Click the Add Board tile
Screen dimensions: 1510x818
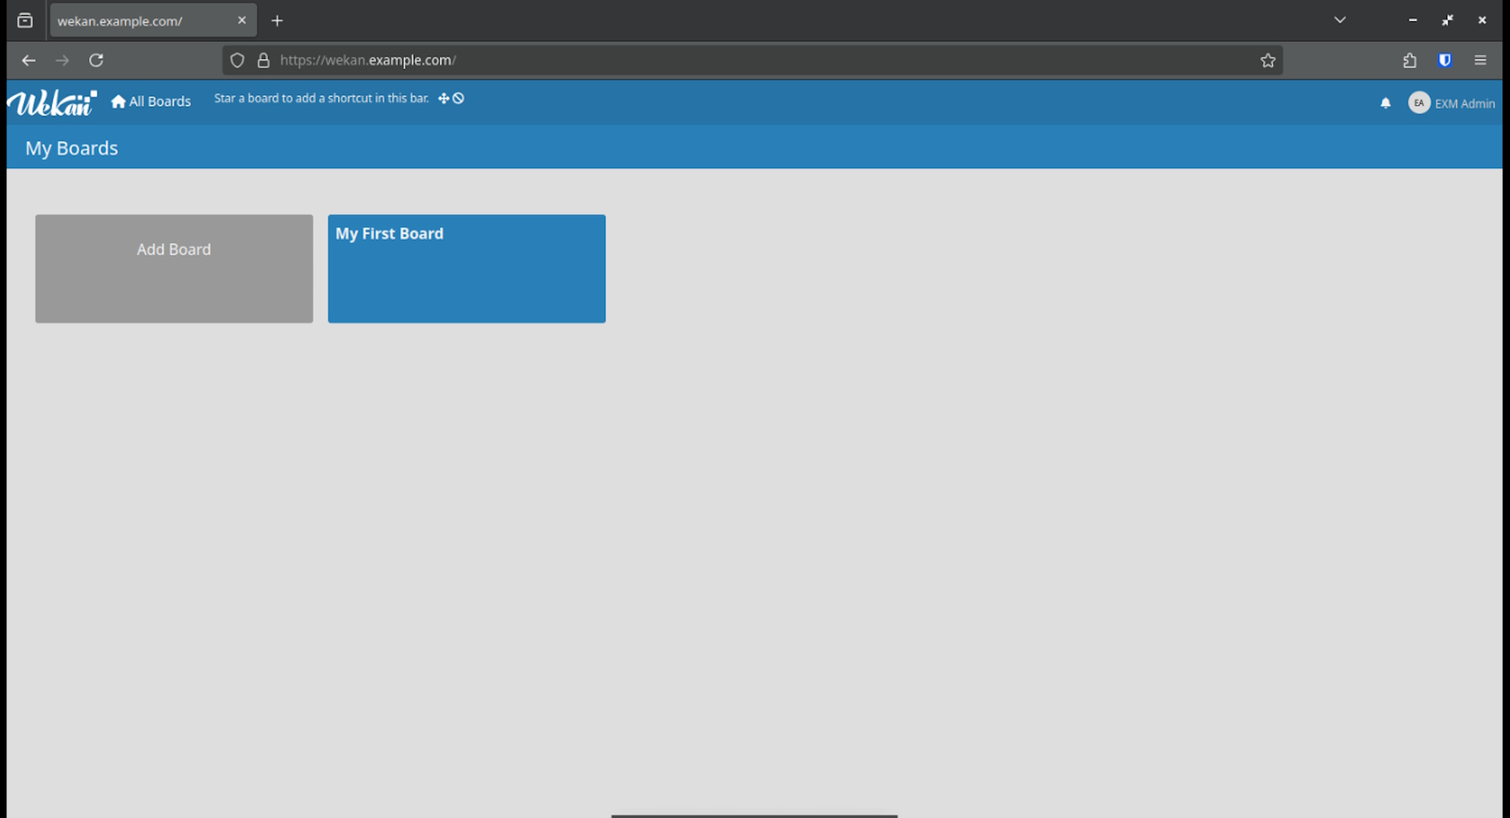(174, 268)
